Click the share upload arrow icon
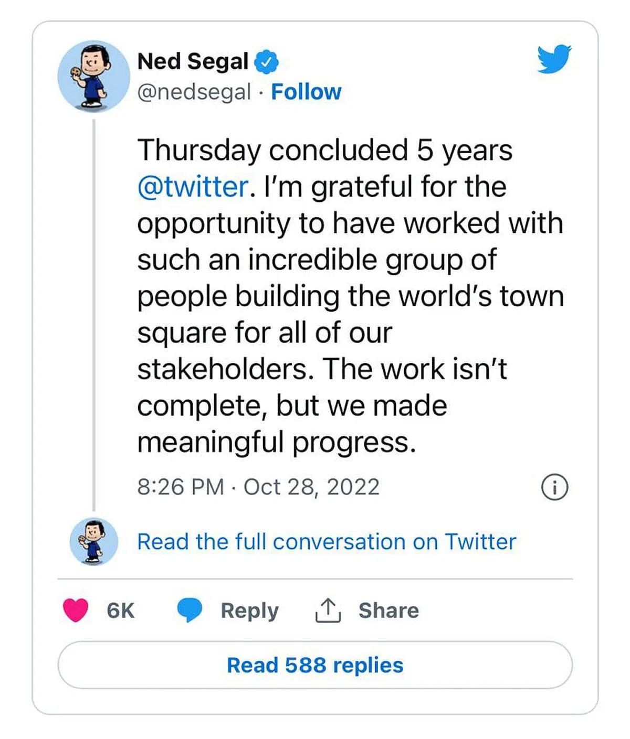630x739 pixels. coord(328,611)
